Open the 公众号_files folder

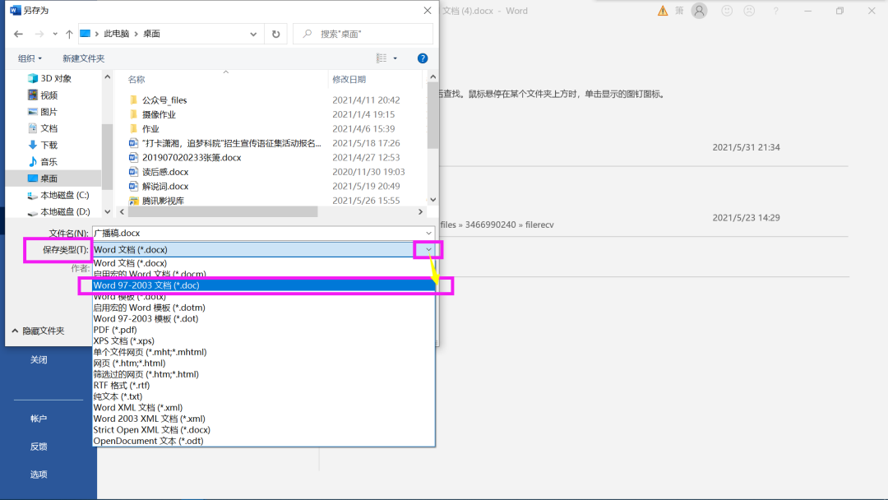[164, 100]
